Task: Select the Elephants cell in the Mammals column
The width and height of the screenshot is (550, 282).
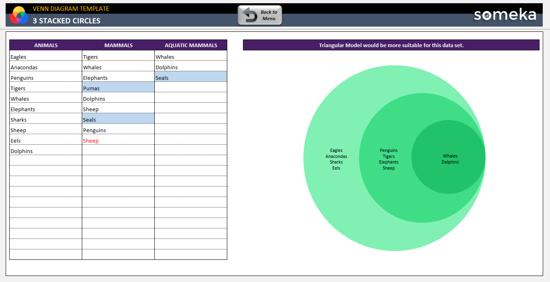Action: click(118, 78)
